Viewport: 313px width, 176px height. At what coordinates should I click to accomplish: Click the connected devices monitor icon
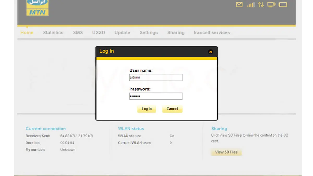point(271,5)
